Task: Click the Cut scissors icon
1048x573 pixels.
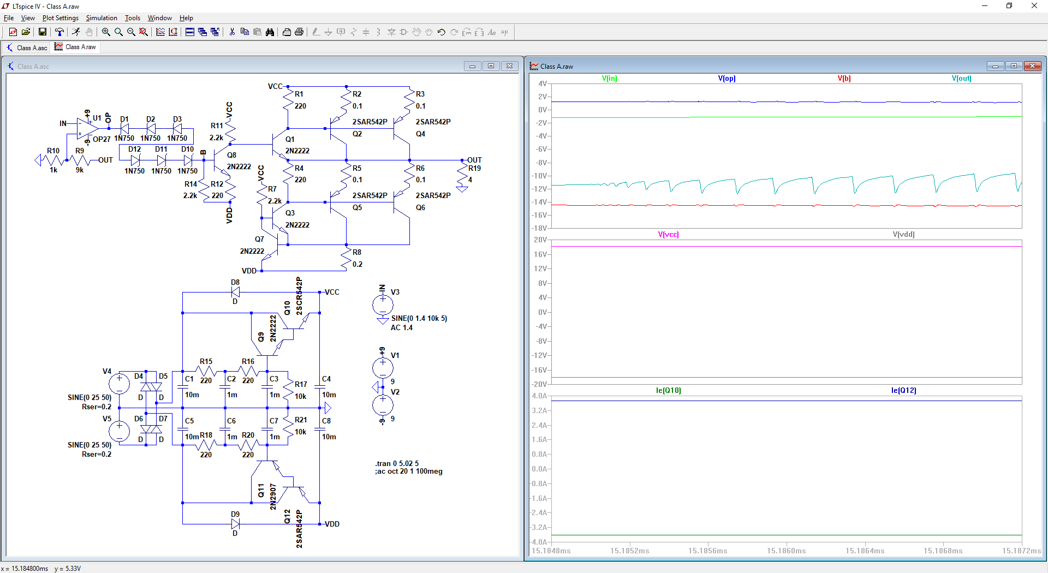Action: point(232,32)
